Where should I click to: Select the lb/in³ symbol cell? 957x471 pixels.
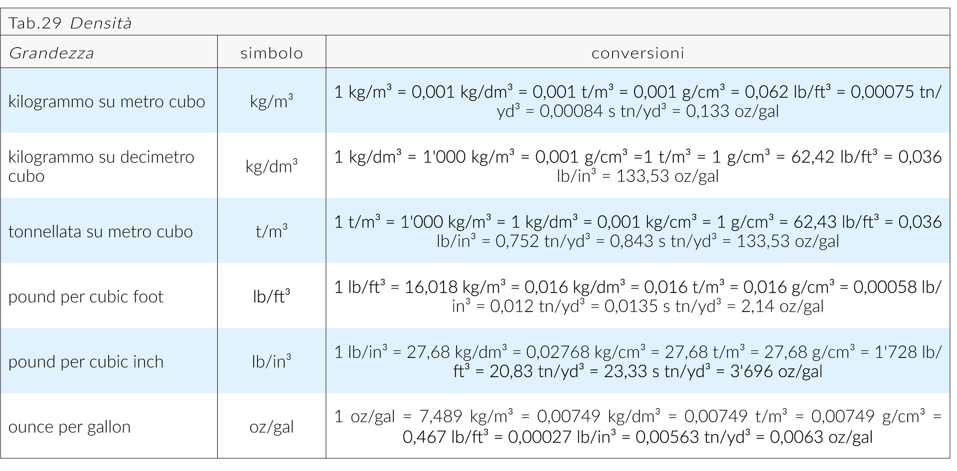click(x=272, y=361)
